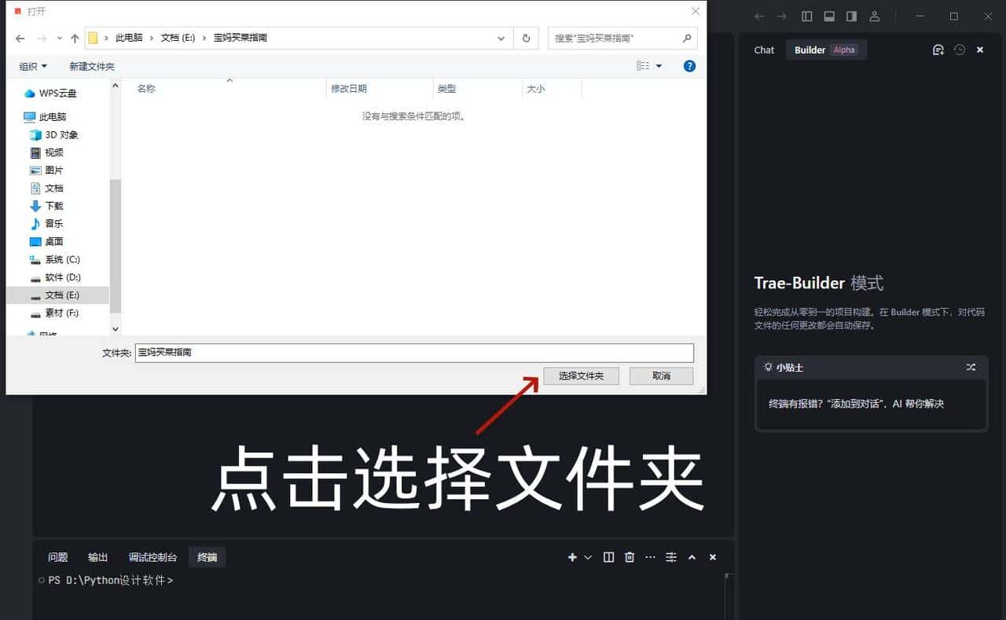Click the 新建文件夹 button

pyautogui.click(x=92, y=66)
